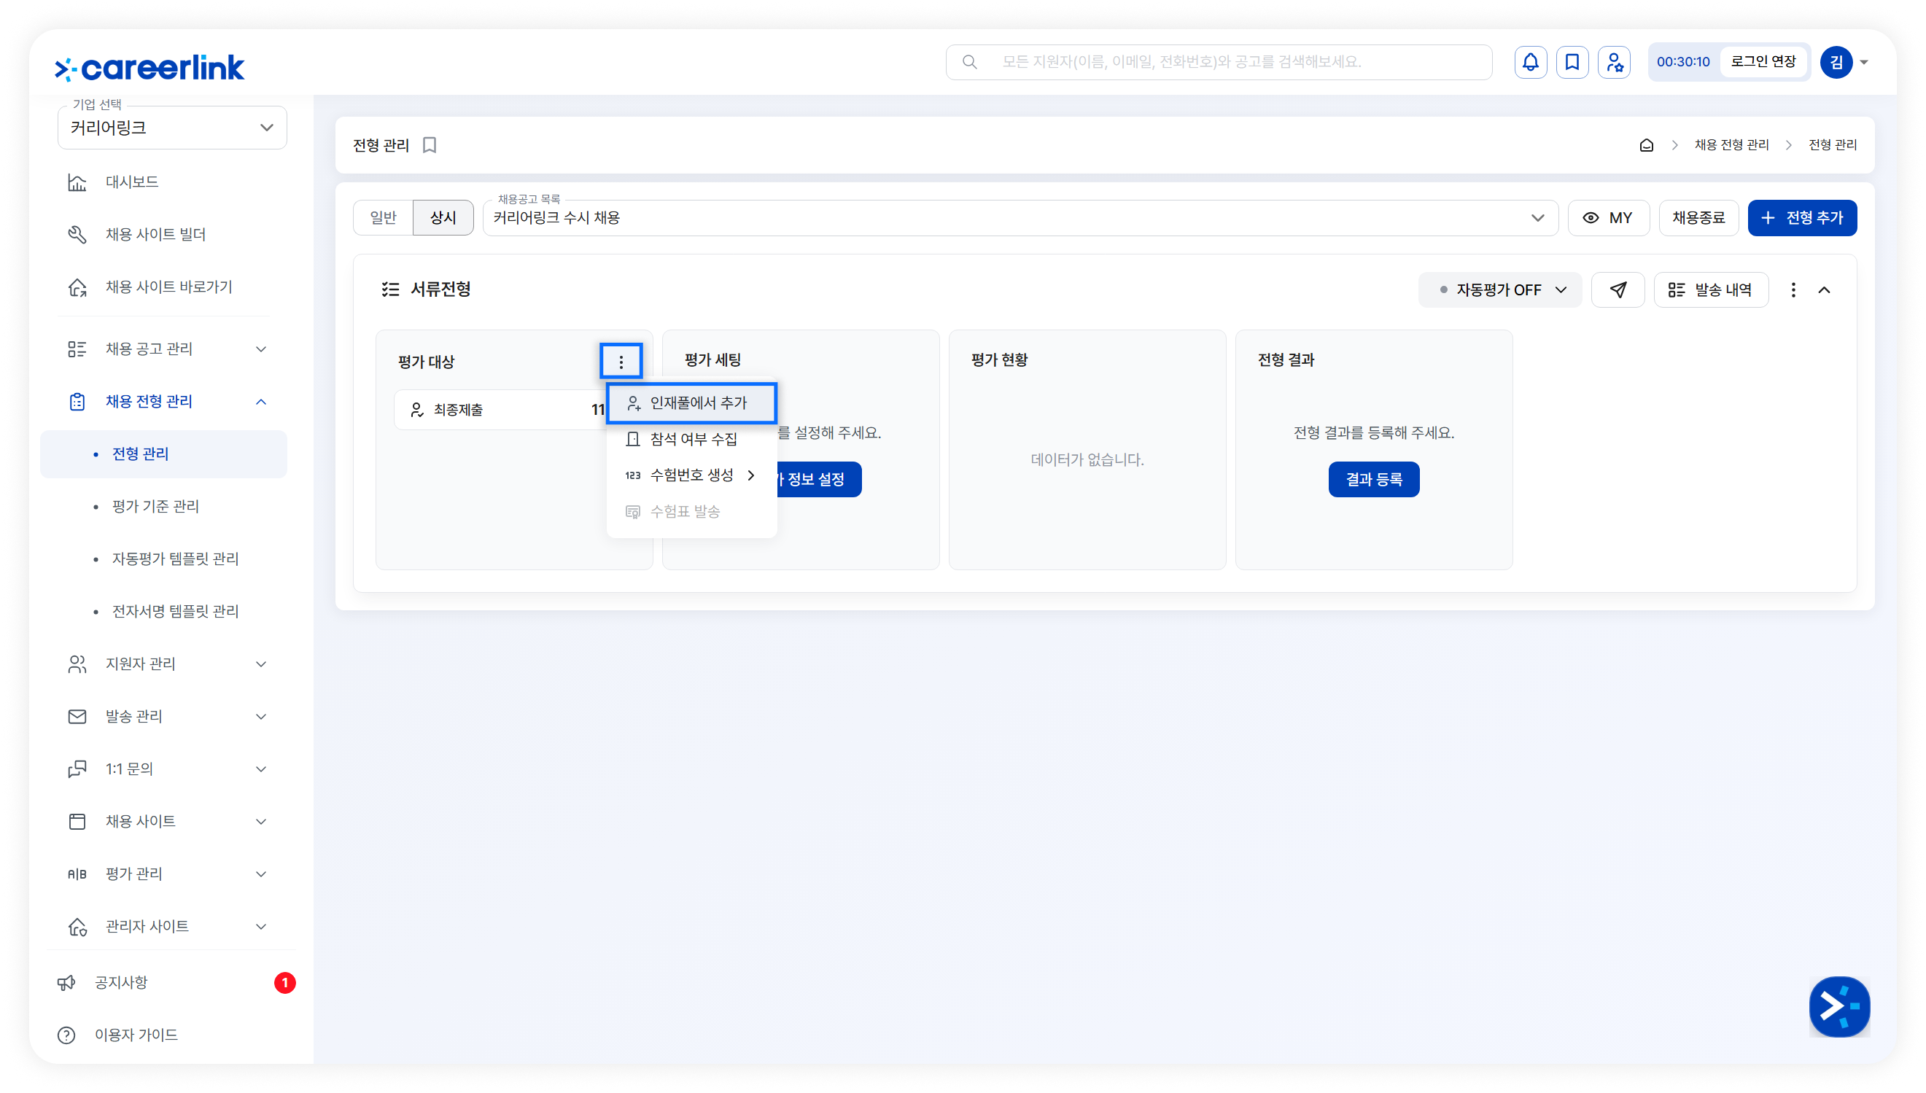The height and width of the screenshot is (1093, 1926).
Task: Select 수험표 발송 menu item
Action: tap(691, 512)
